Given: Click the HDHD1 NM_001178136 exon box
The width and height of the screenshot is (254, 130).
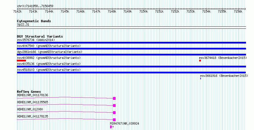Looking at the screenshot, I should tap(114, 98).
